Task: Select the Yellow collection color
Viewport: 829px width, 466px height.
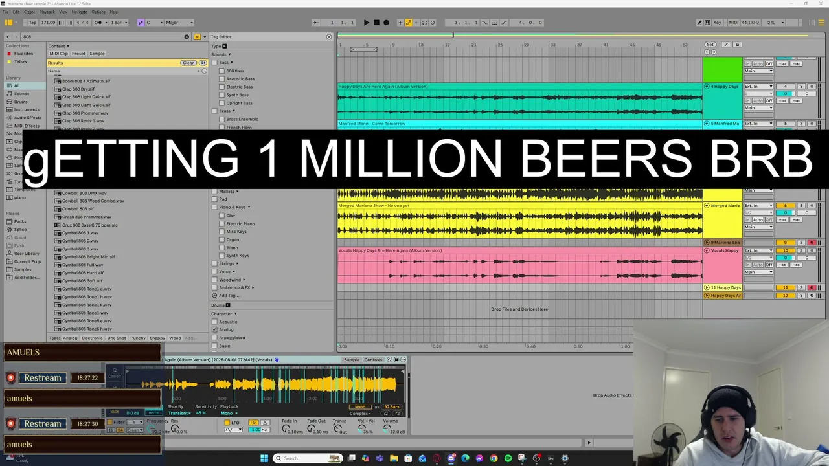Action: pos(21,61)
